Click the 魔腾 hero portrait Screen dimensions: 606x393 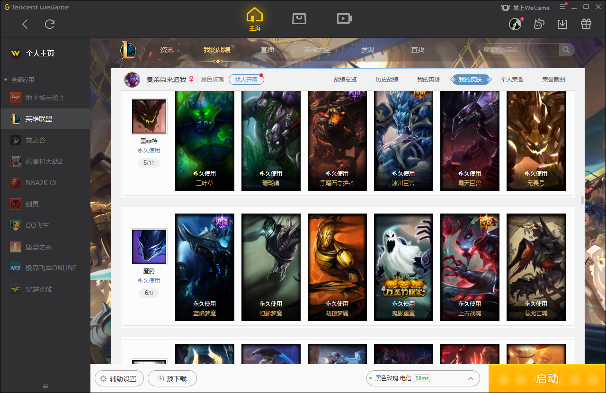click(x=149, y=247)
